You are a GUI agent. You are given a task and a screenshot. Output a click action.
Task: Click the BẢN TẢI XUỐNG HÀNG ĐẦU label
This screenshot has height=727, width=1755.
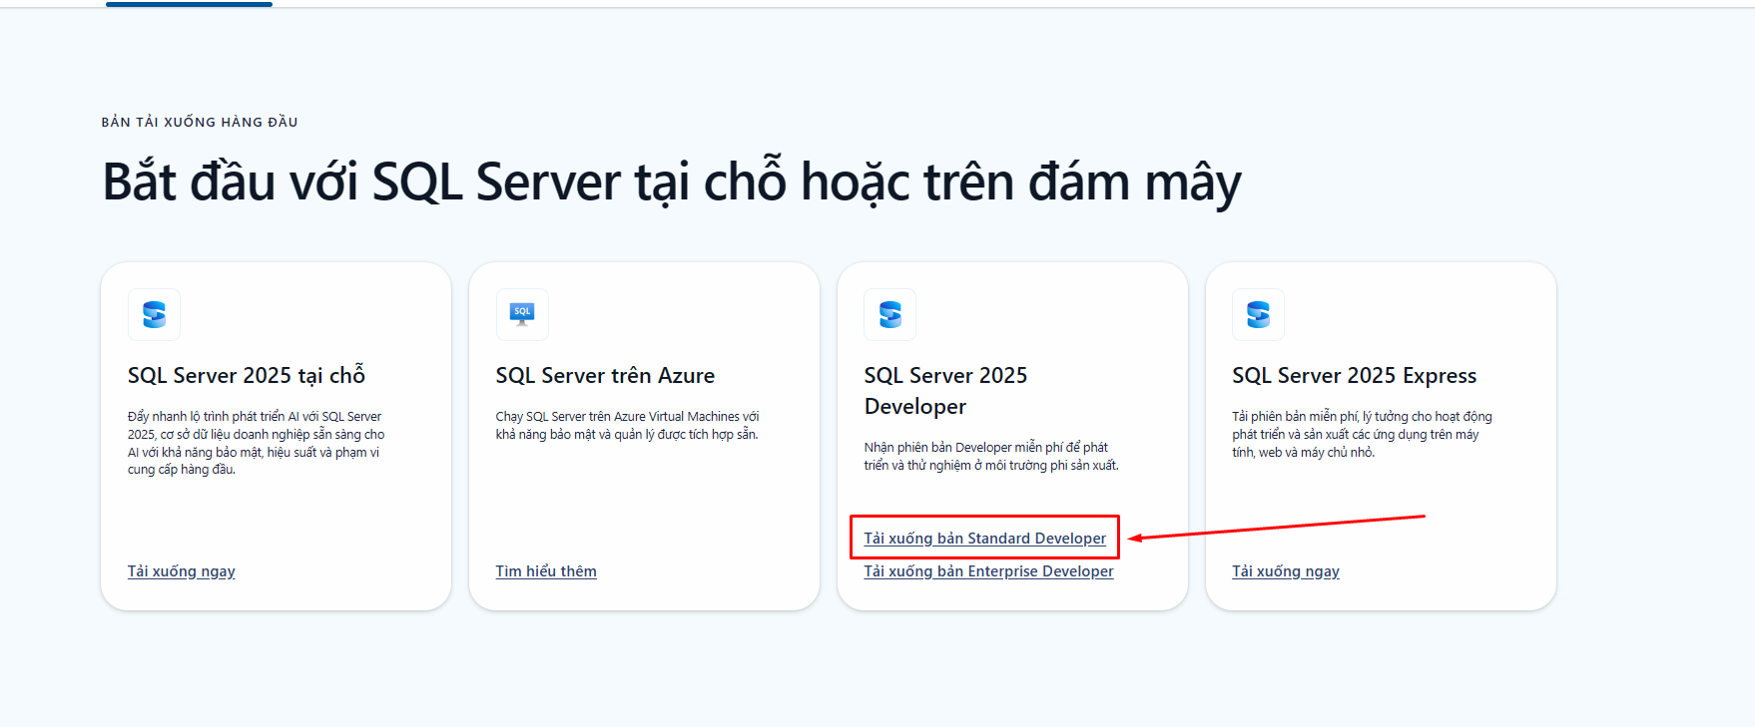(x=200, y=122)
